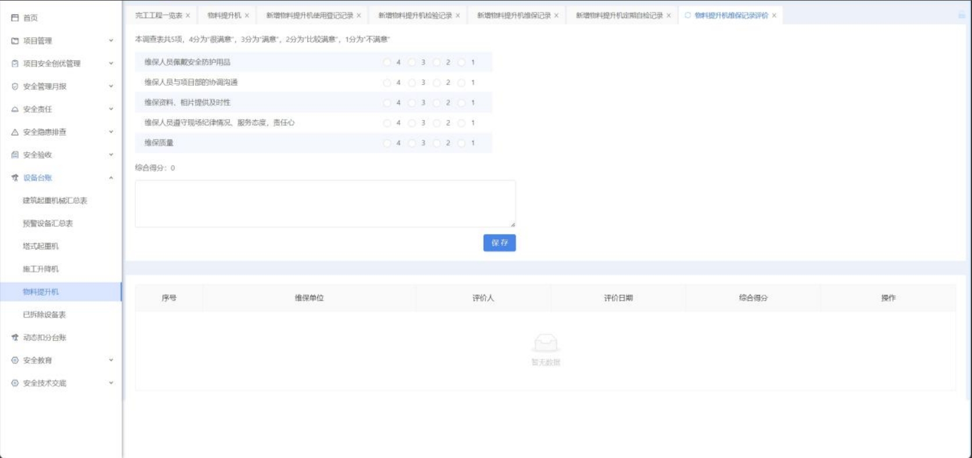Close the 完工工程一览表 tab
This screenshot has height=458, width=972.
[x=188, y=16]
